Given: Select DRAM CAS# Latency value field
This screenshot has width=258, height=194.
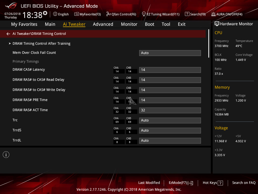Looking at the screenshot, I should (170, 70).
